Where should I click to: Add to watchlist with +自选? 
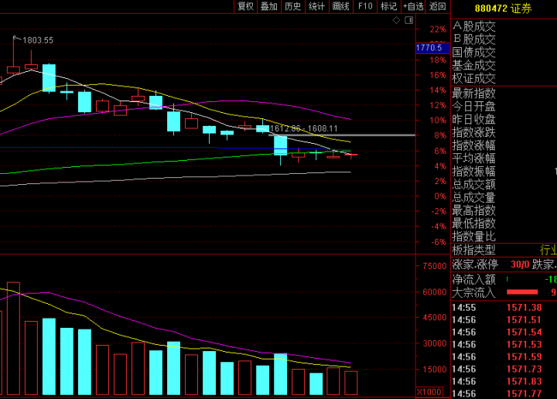tap(414, 6)
